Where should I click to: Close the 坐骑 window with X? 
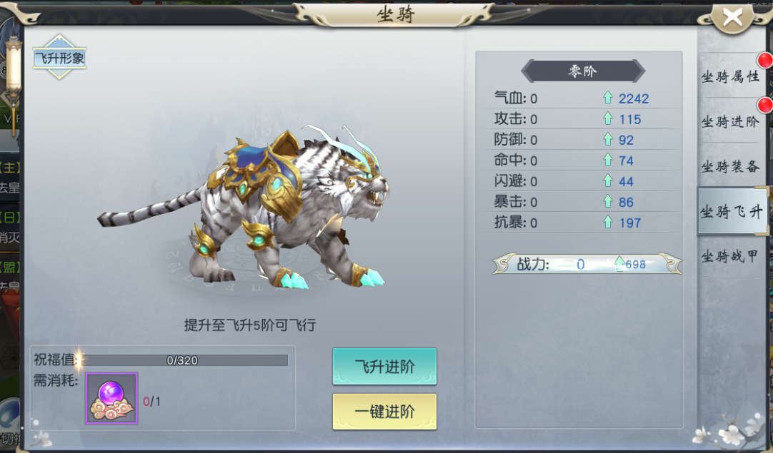pos(732,19)
